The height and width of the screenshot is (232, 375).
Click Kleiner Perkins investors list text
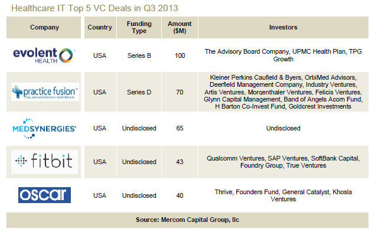pos(283,92)
